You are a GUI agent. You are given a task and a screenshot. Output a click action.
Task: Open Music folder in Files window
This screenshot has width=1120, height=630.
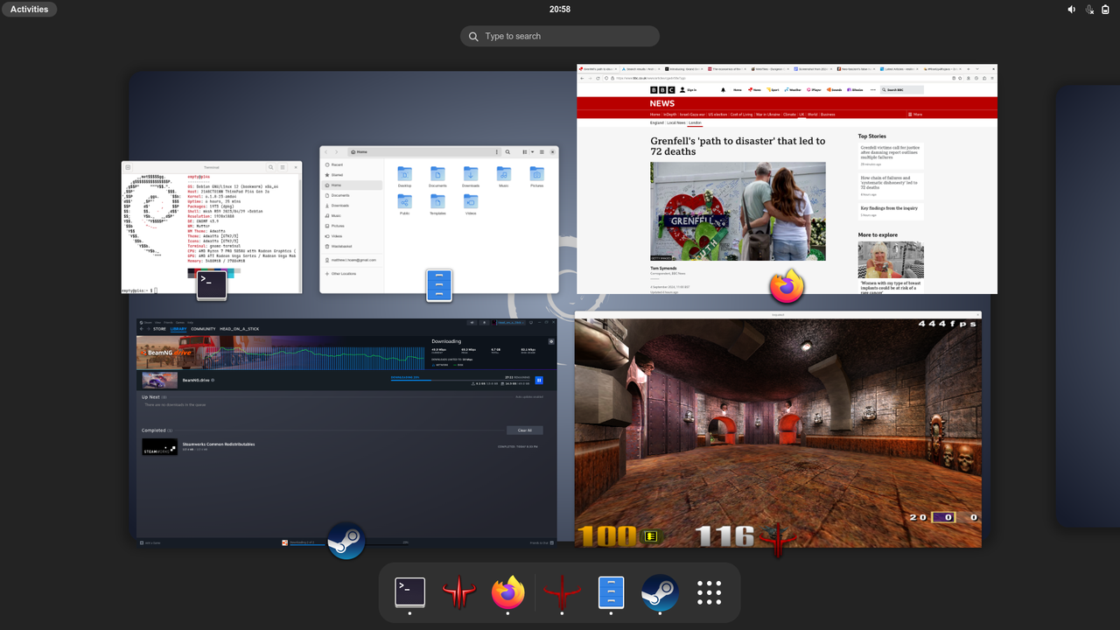point(504,176)
